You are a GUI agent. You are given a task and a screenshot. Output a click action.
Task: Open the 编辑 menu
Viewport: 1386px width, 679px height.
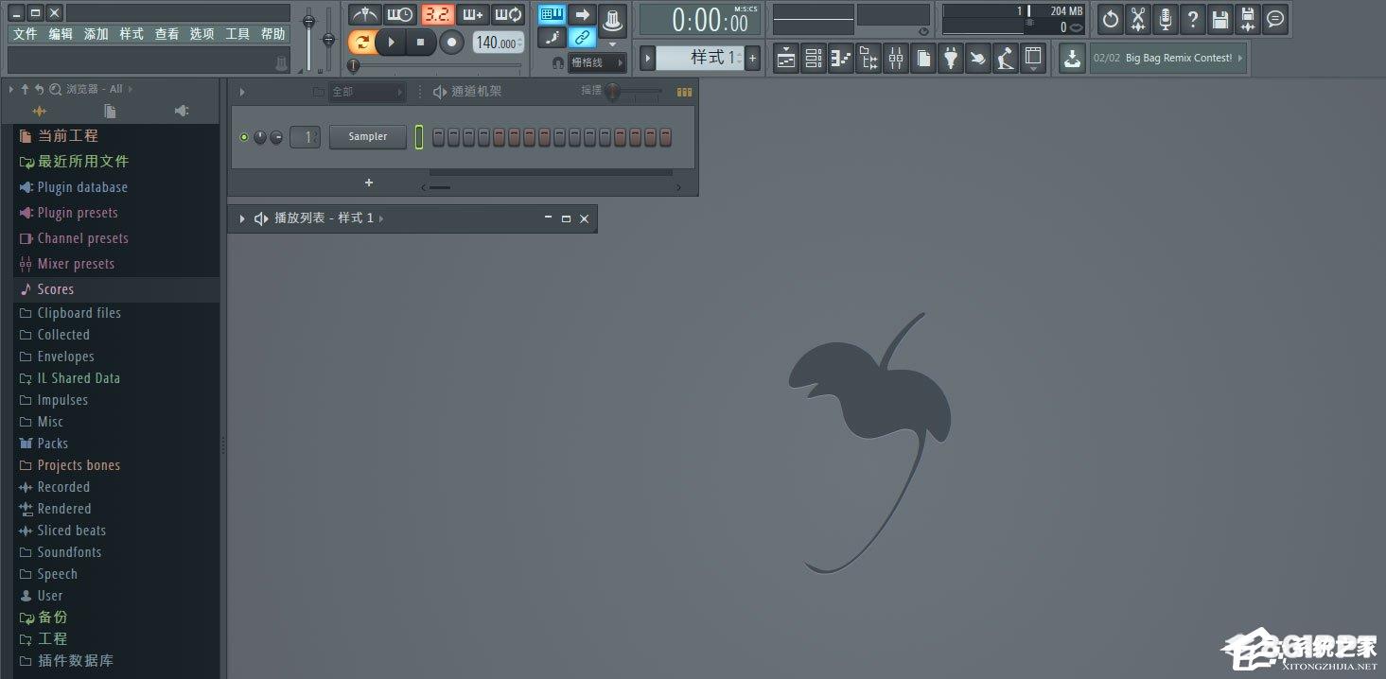(x=61, y=34)
